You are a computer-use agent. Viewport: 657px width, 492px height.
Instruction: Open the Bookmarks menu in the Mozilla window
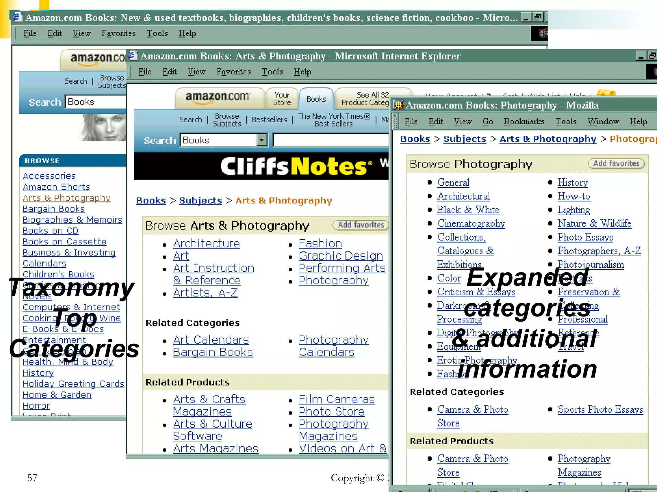click(x=524, y=121)
